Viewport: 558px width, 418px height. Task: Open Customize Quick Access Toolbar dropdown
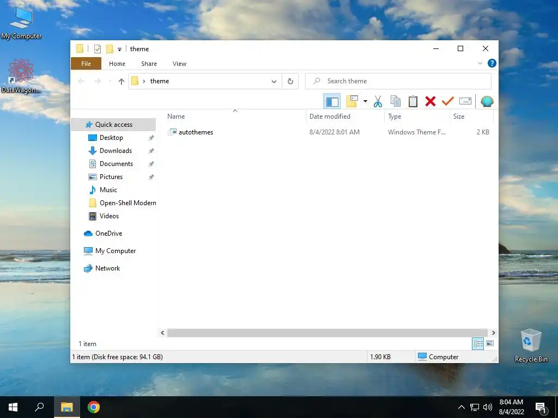(119, 50)
